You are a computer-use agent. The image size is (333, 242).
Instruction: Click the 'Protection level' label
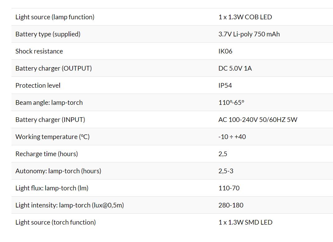pos(38,86)
